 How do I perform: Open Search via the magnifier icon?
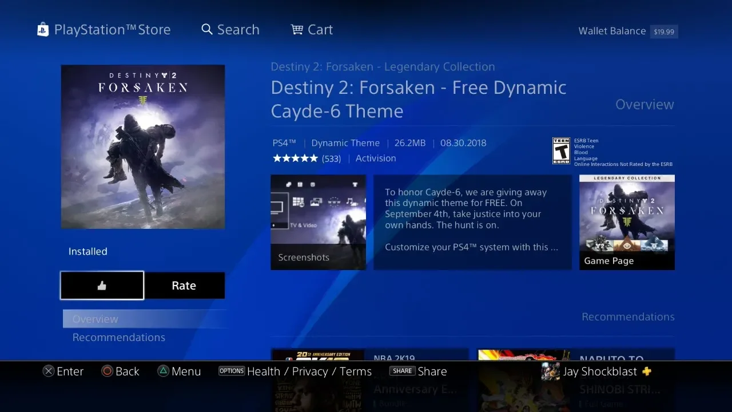click(x=207, y=29)
